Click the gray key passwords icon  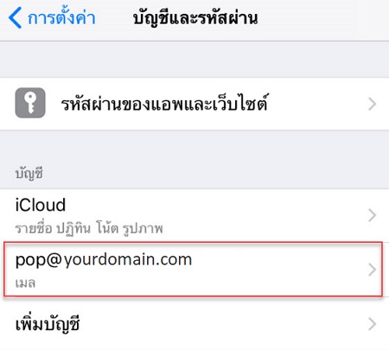click(x=30, y=103)
